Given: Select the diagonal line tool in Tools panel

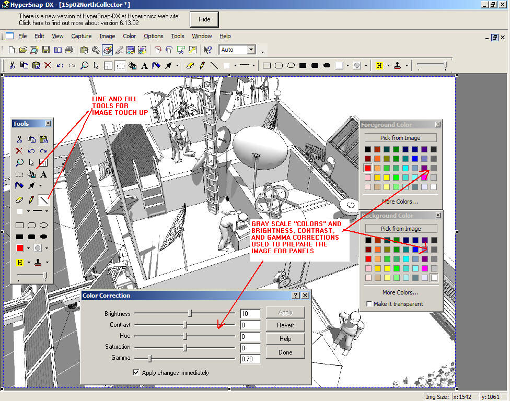Looking at the screenshot, I should pos(43,200).
